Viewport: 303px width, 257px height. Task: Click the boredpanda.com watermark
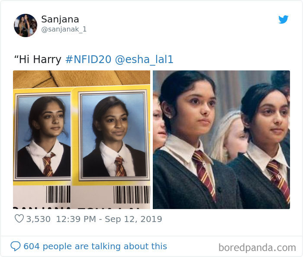(257, 247)
